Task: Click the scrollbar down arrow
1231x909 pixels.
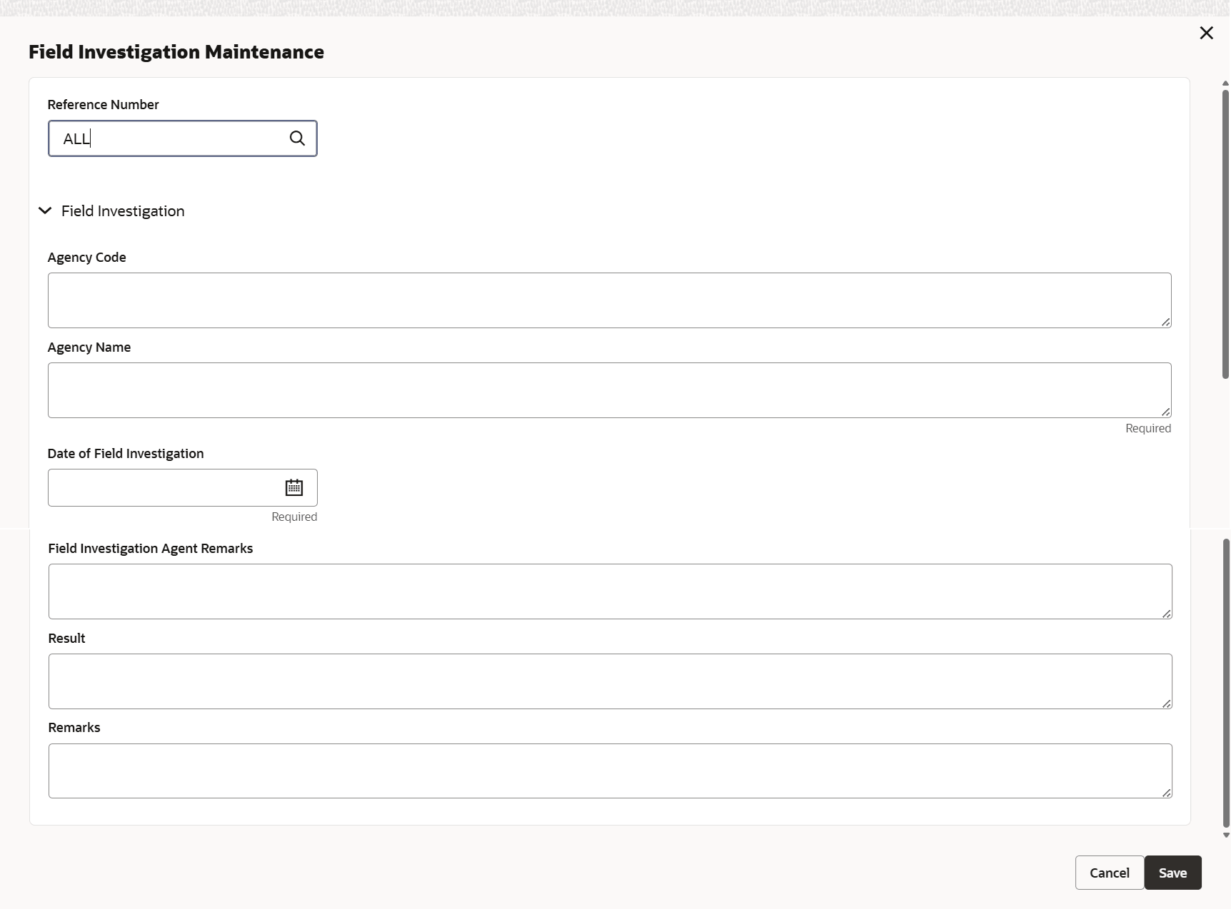Action: (x=1226, y=835)
